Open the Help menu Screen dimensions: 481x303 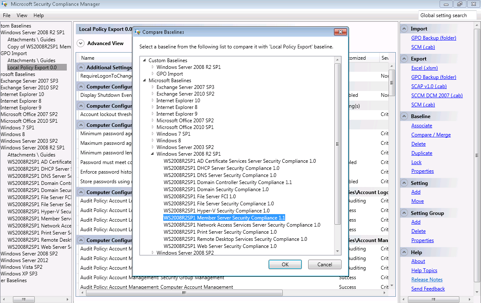point(39,15)
